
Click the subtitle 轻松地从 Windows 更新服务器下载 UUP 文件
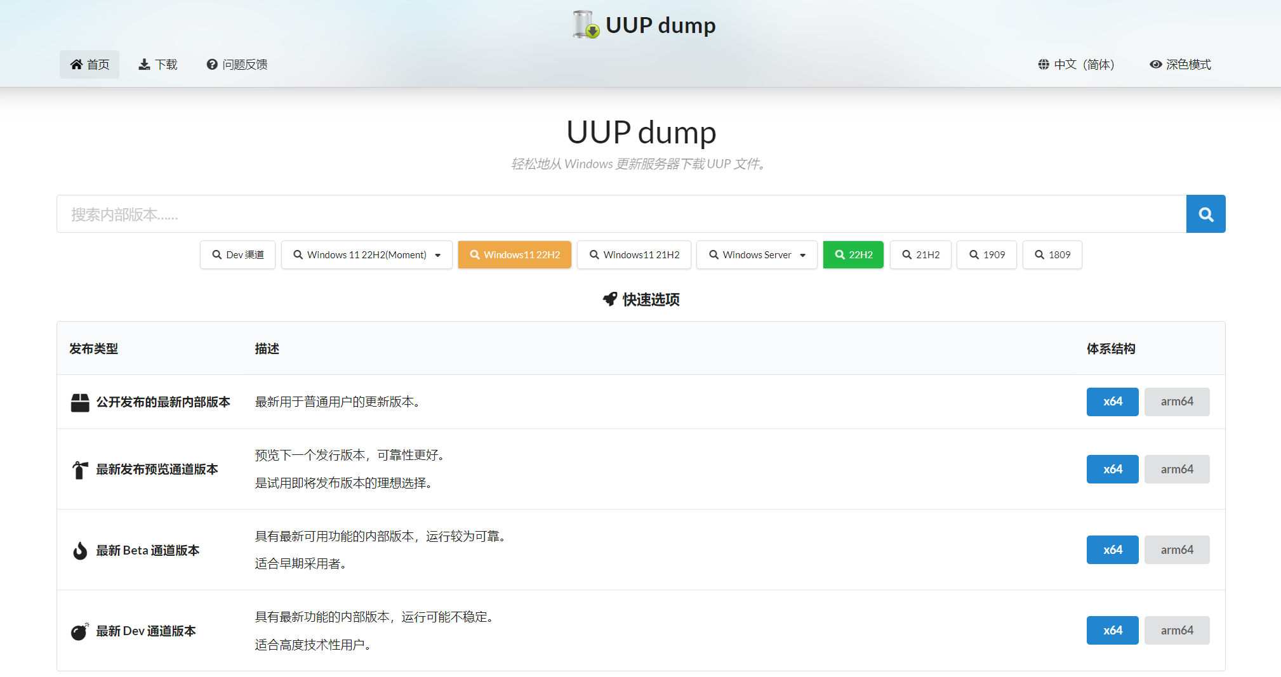point(640,164)
